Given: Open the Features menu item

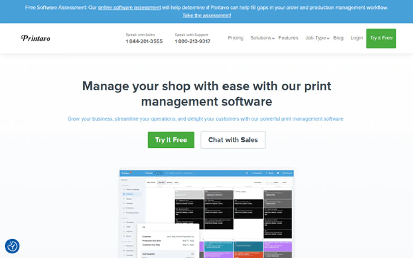Looking at the screenshot, I should coord(288,38).
